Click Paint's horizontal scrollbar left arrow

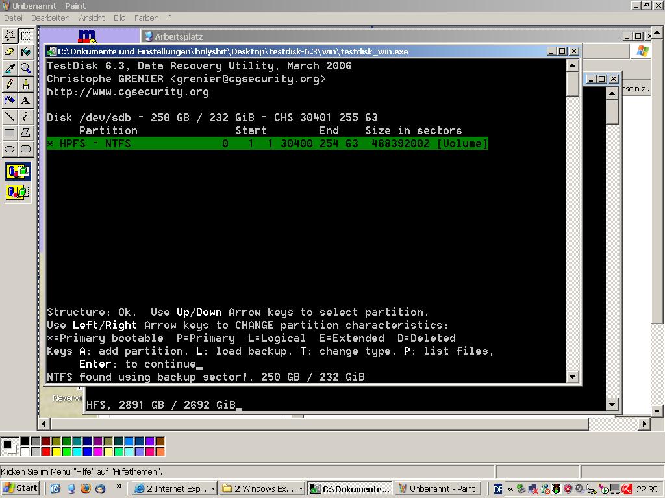[x=44, y=423]
